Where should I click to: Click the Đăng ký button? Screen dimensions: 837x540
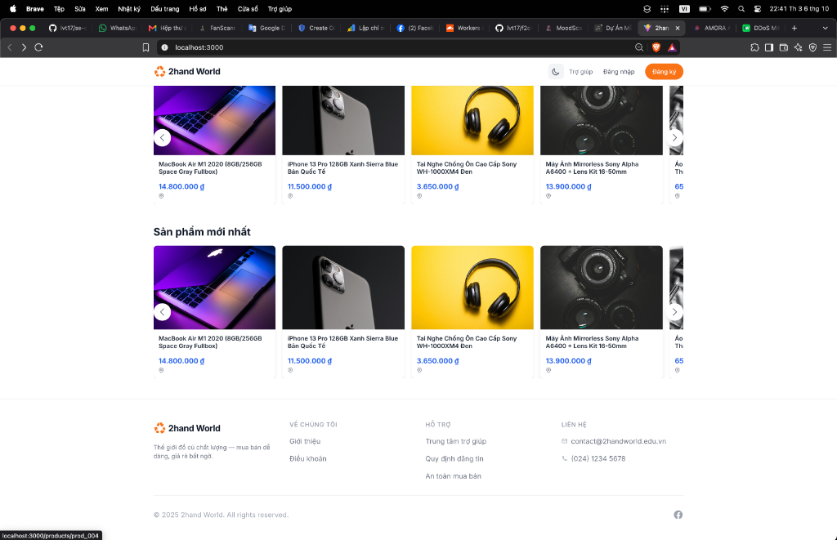pyautogui.click(x=664, y=72)
